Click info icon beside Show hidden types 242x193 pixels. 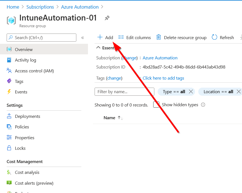coord(203,105)
